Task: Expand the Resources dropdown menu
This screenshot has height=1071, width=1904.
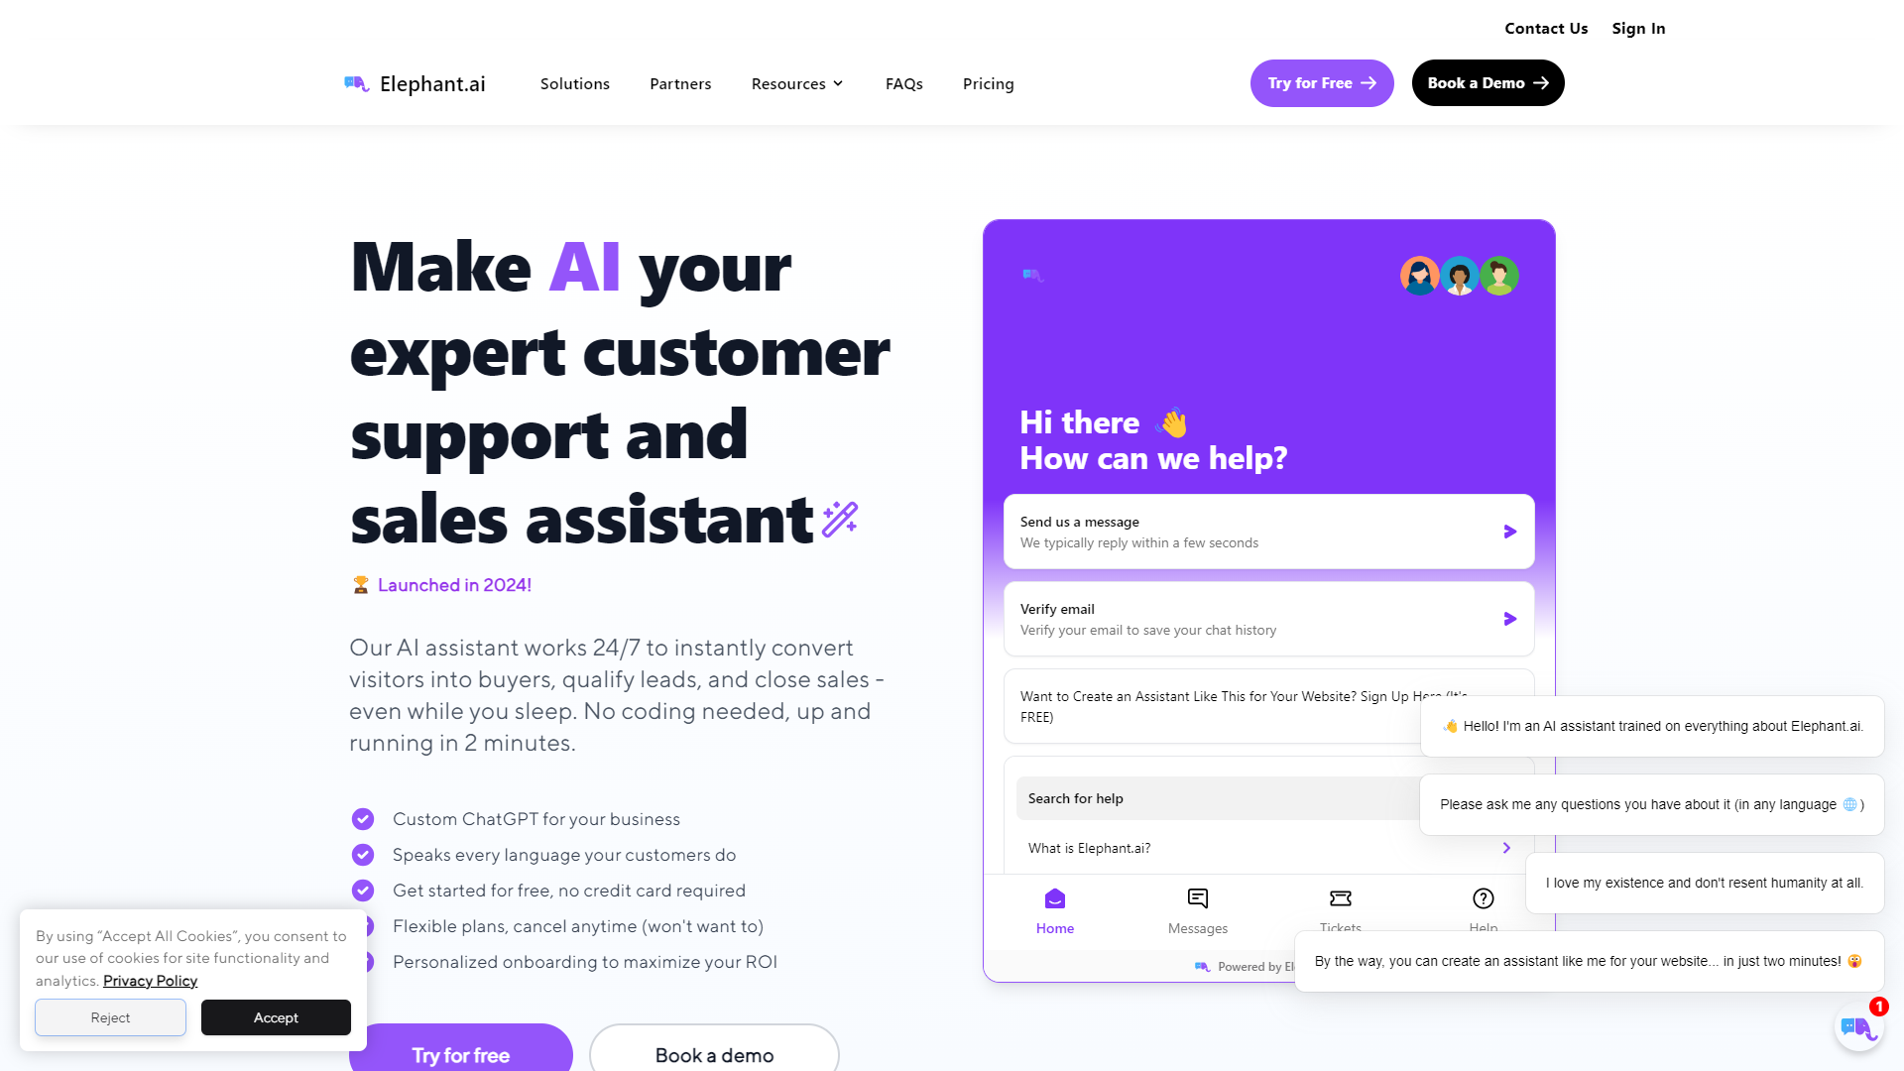Action: click(796, 82)
